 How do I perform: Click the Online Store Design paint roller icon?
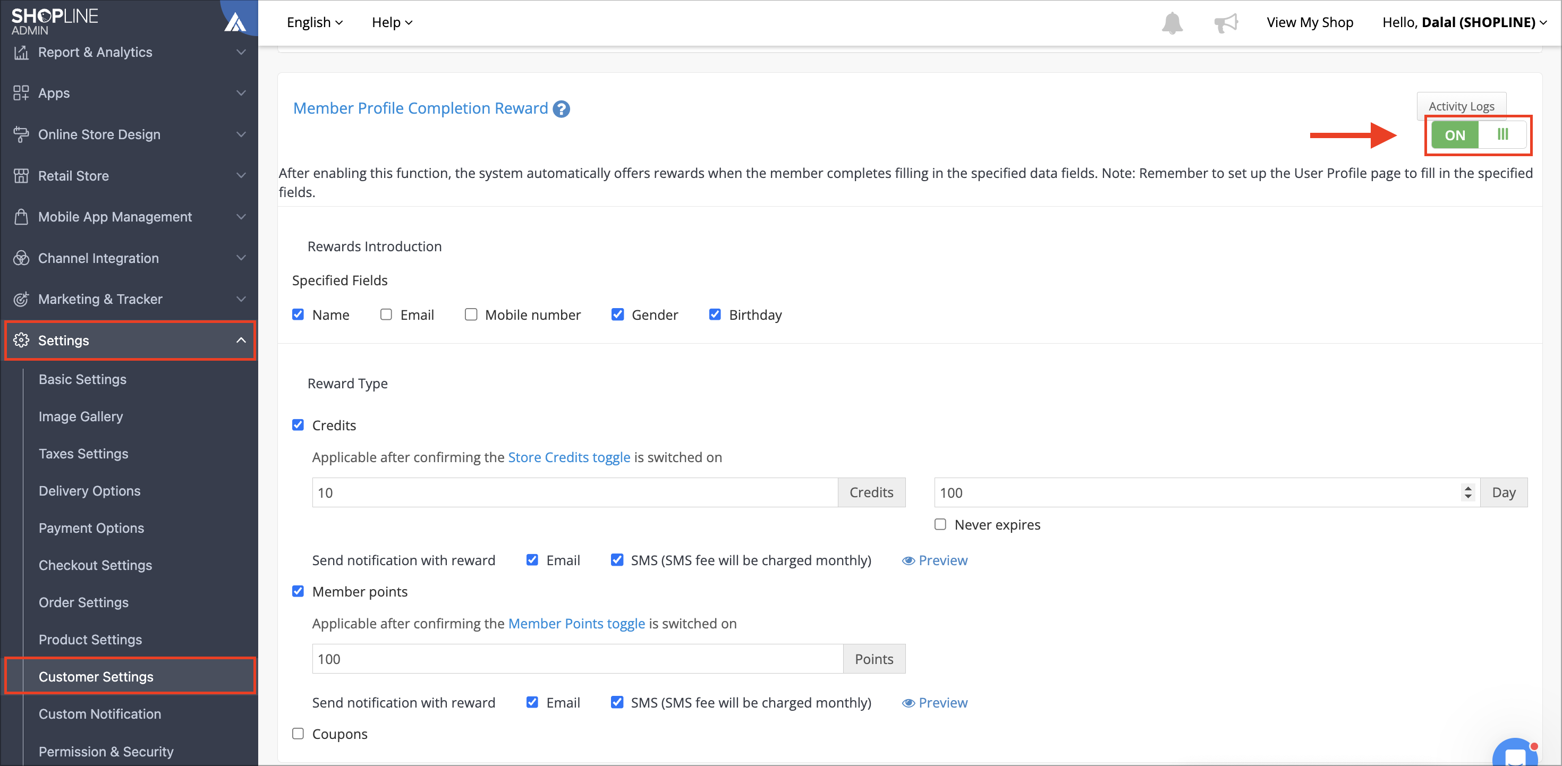point(21,134)
